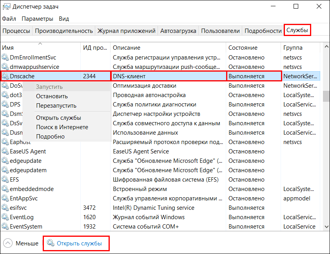Open the Вид menu
This screenshot has height=254, width=330.
coord(64,19)
